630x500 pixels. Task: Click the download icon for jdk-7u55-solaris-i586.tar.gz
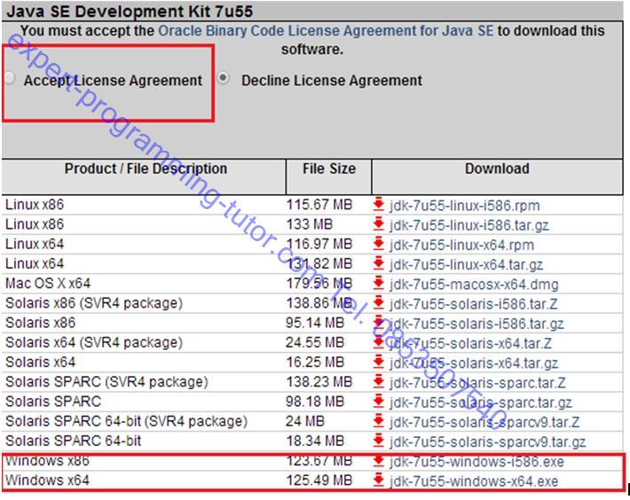tap(379, 322)
